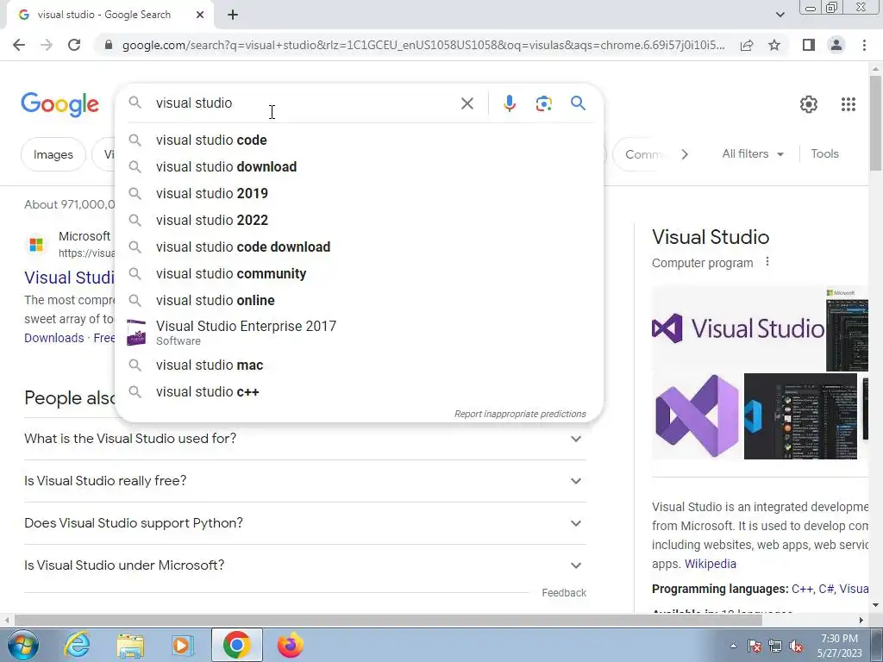883x662 pixels.
Task: Open the Chrome profile avatar
Action: [836, 45]
